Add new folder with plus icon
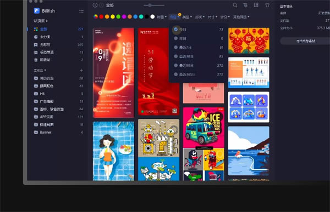Image resolution: width=330 pixels, height=212 pixels. [x=81, y=71]
